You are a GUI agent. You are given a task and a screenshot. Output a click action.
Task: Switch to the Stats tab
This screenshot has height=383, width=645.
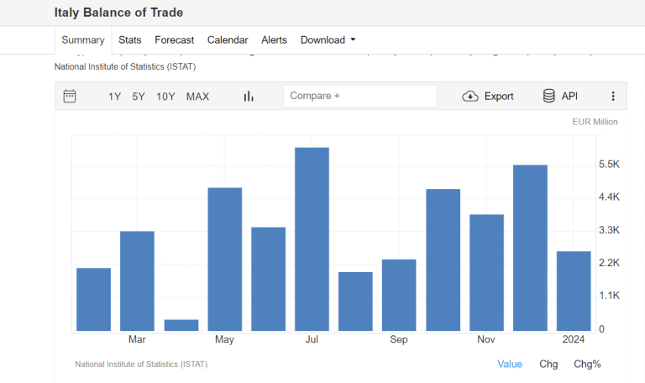(x=130, y=40)
